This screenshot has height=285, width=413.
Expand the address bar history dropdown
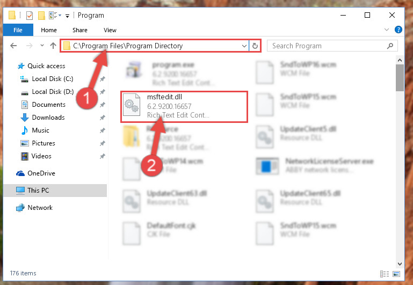point(244,46)
